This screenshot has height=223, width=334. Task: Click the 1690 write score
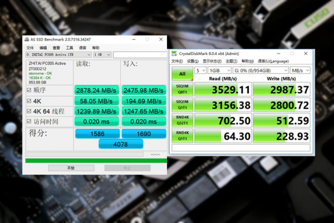coord(144,134)
